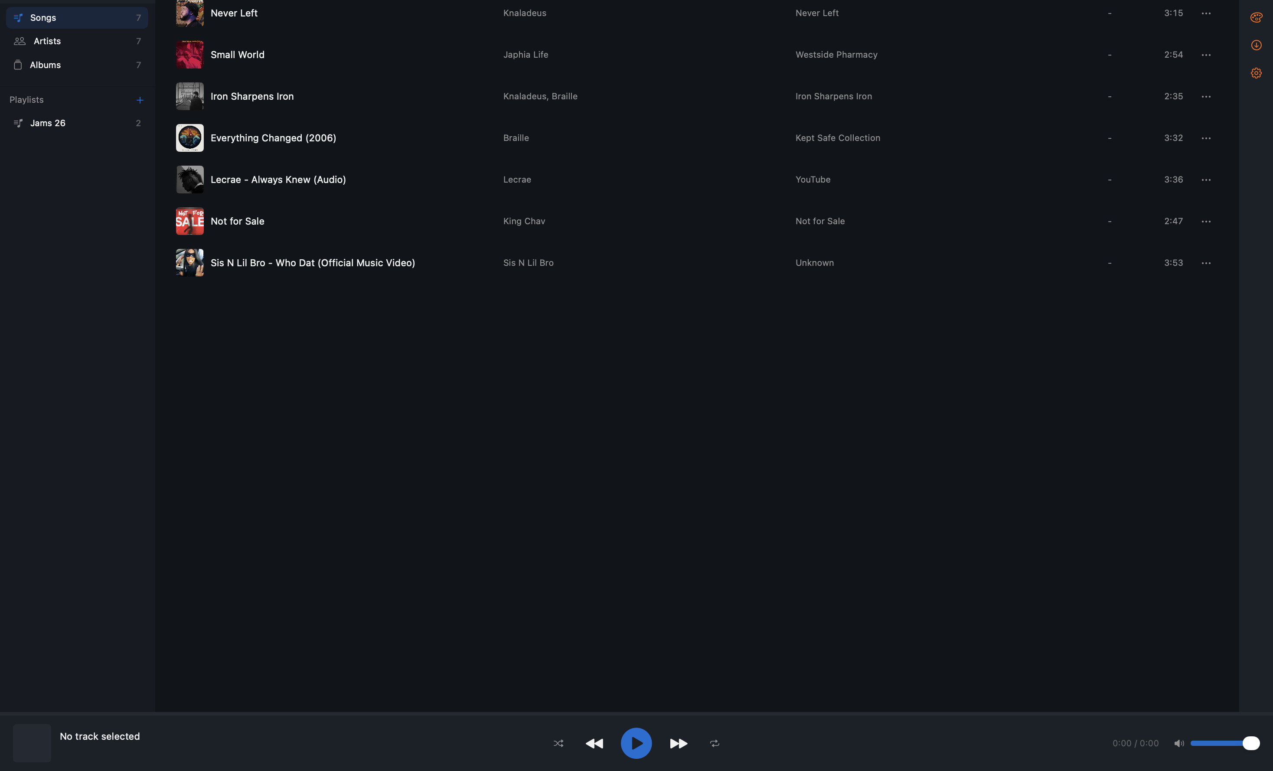Open the overflow menu for Never Left
The image size is (1273, 771).
tap(1206, 13)
